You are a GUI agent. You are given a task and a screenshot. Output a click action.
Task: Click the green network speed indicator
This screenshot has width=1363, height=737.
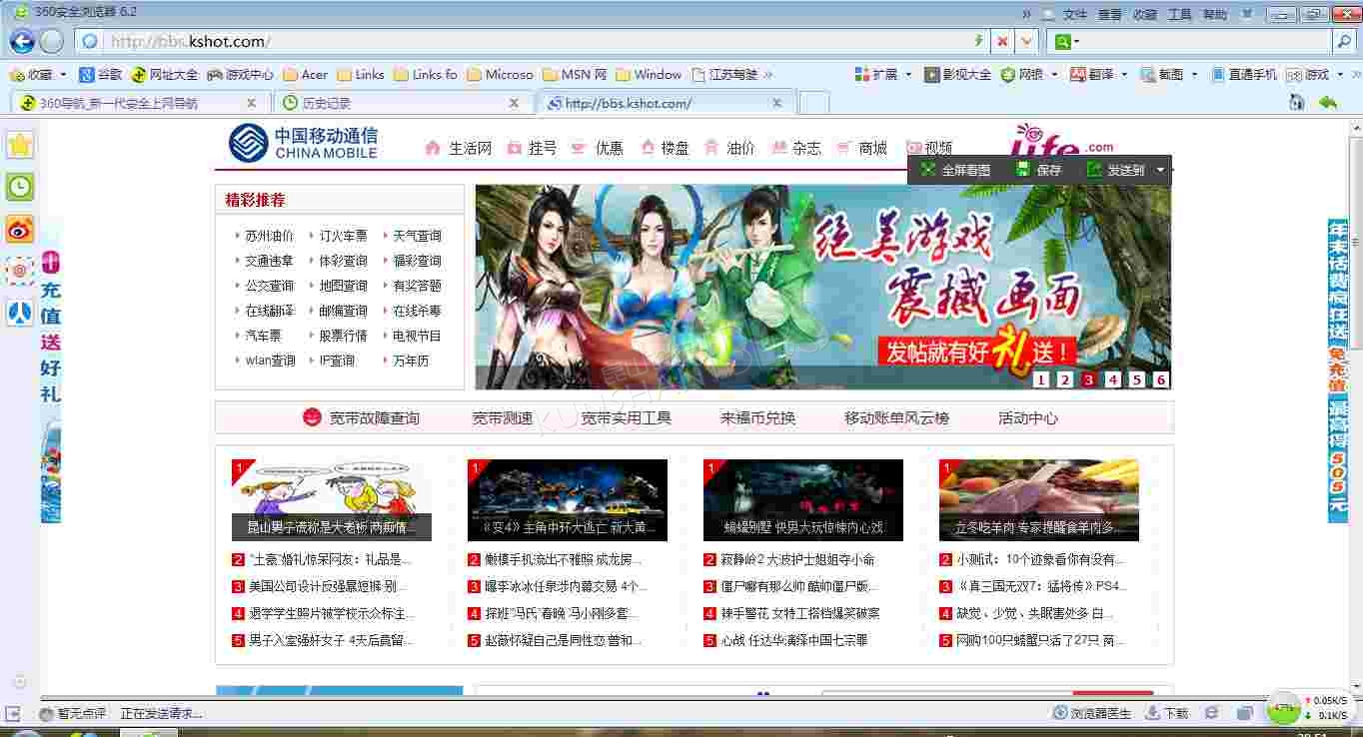pyautogui.click(x=1283, y=708)
